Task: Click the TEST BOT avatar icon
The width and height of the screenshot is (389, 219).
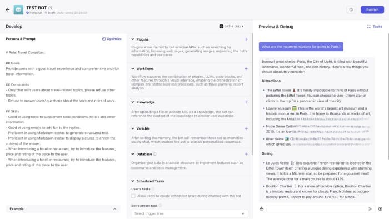Action: pyautogui.click(x=18, y=10)
